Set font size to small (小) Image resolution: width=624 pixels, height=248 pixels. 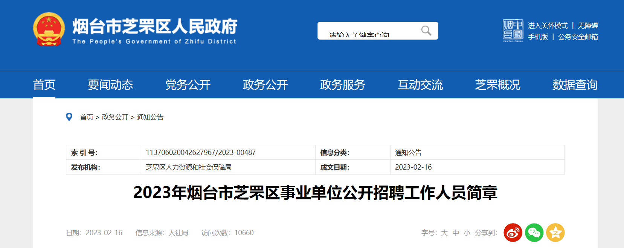coord(467,233)
